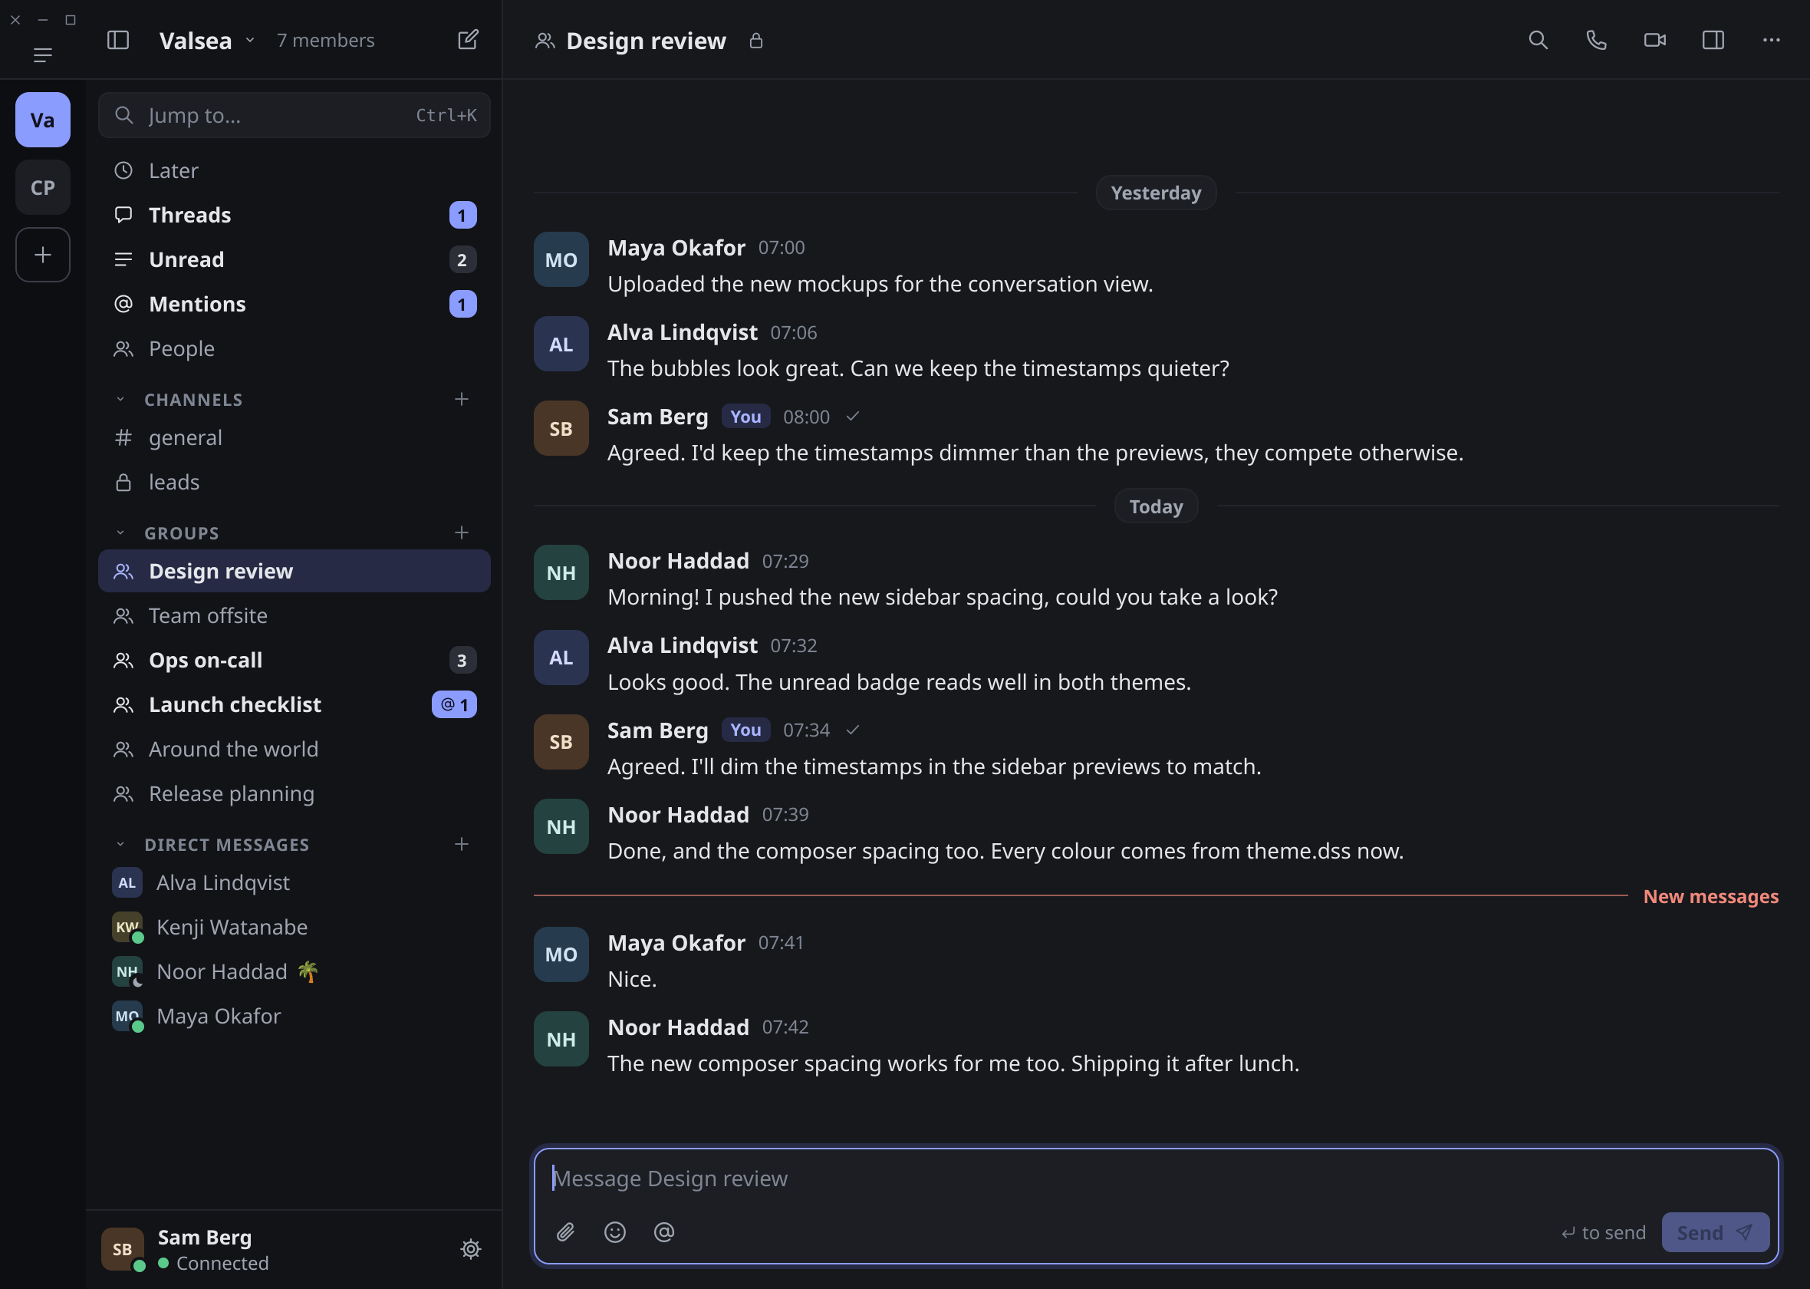Toggle the left sidebar
Screen dimensions: 1810x1289
click(x=118, y=40)
